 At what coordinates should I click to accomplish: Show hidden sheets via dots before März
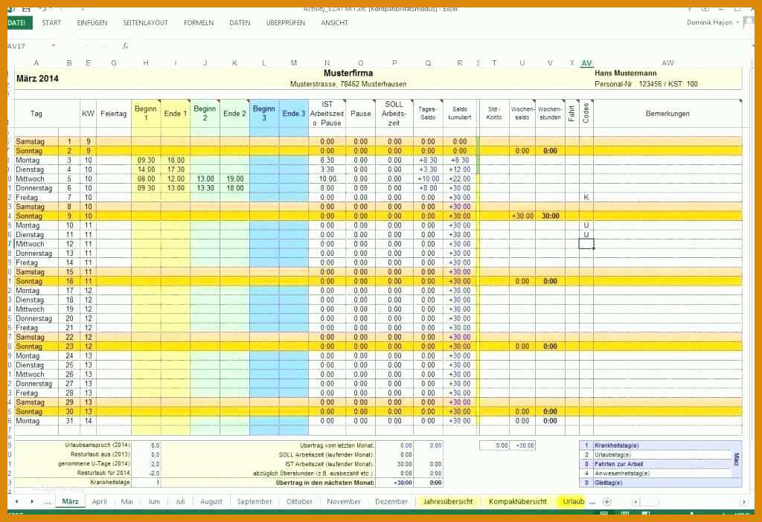[x=48, y=502]
